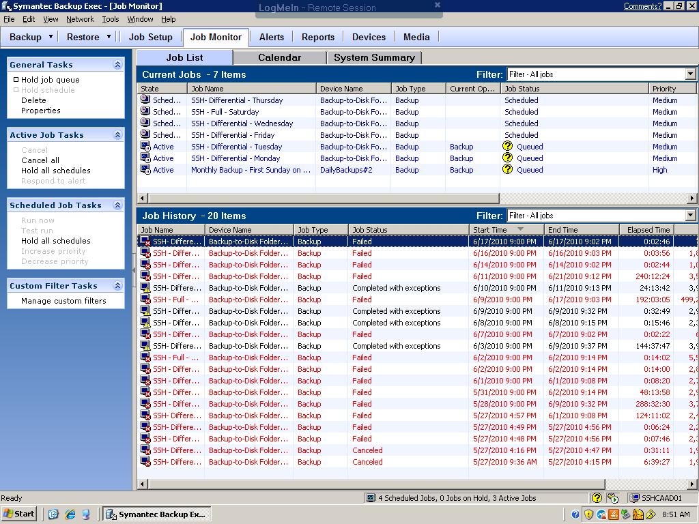Click the scheduled jobs monitor icon in the status bar
699x524 pixels.
pyautogui.click(x=371, y=497)
